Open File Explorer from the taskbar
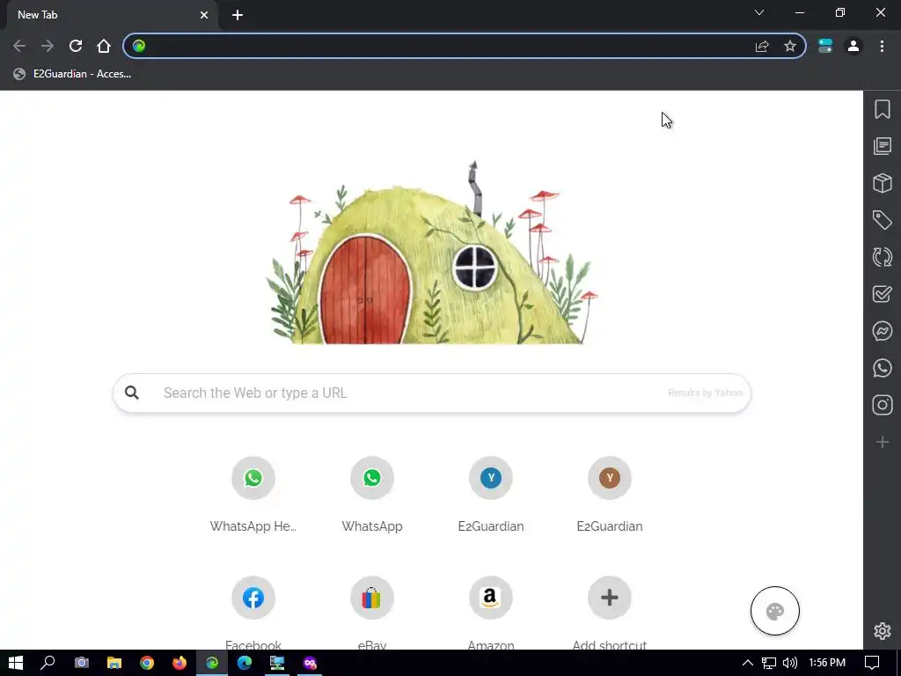 pos(114,663)
